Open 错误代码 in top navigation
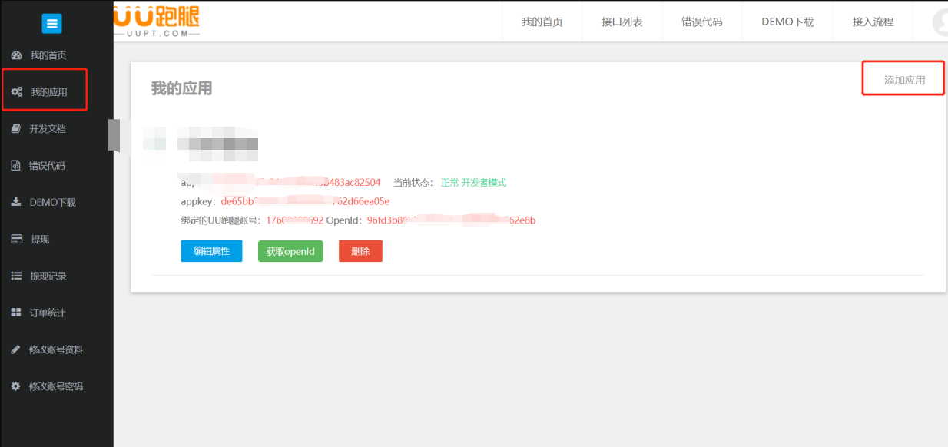This screenshot has width=948, height=447. [x=702, y=22]
